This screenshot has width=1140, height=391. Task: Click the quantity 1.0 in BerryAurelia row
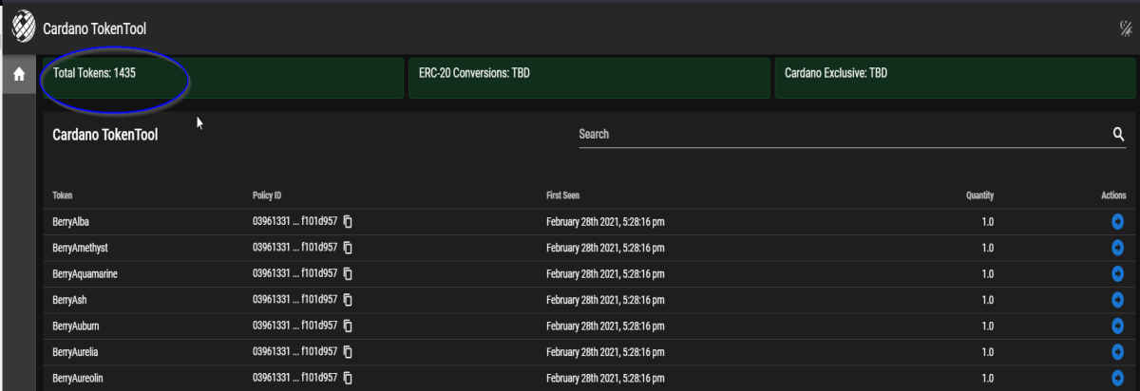[x=987, y=352]
